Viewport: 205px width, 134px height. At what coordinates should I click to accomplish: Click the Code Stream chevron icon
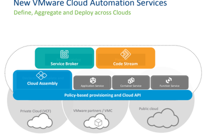pyautogui.click(x=126, y=54)
